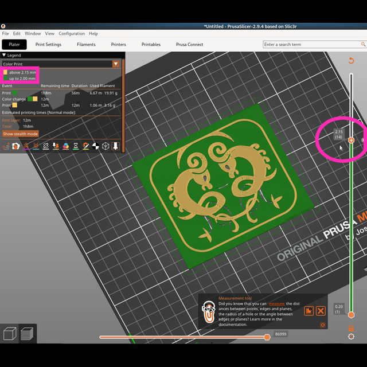Click the 2.15 (14) layer height label
This screenshot has height=367, width=367.
(339, 134)
